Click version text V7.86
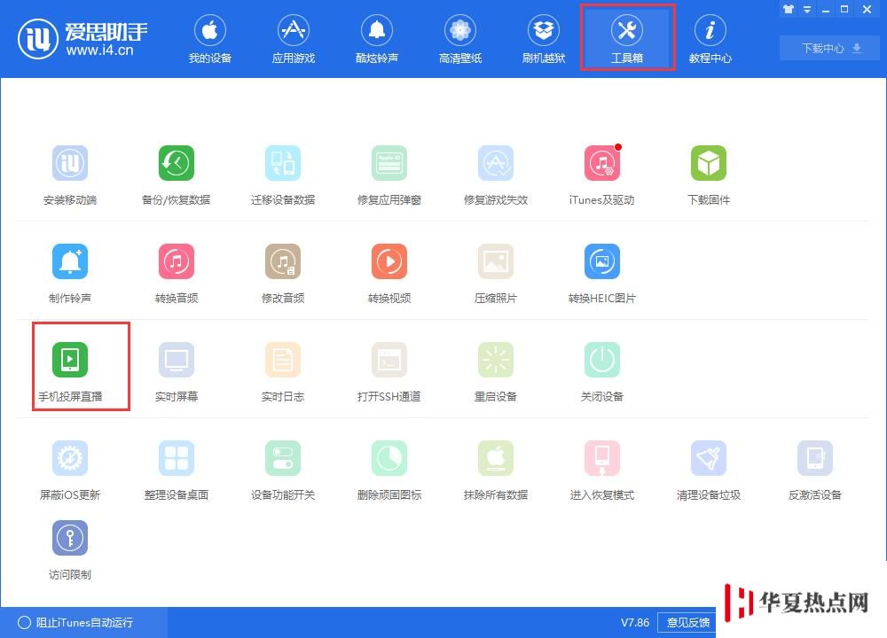Image resolution: width=887 pixels, height=638 pixels. [x=635, y=622]
